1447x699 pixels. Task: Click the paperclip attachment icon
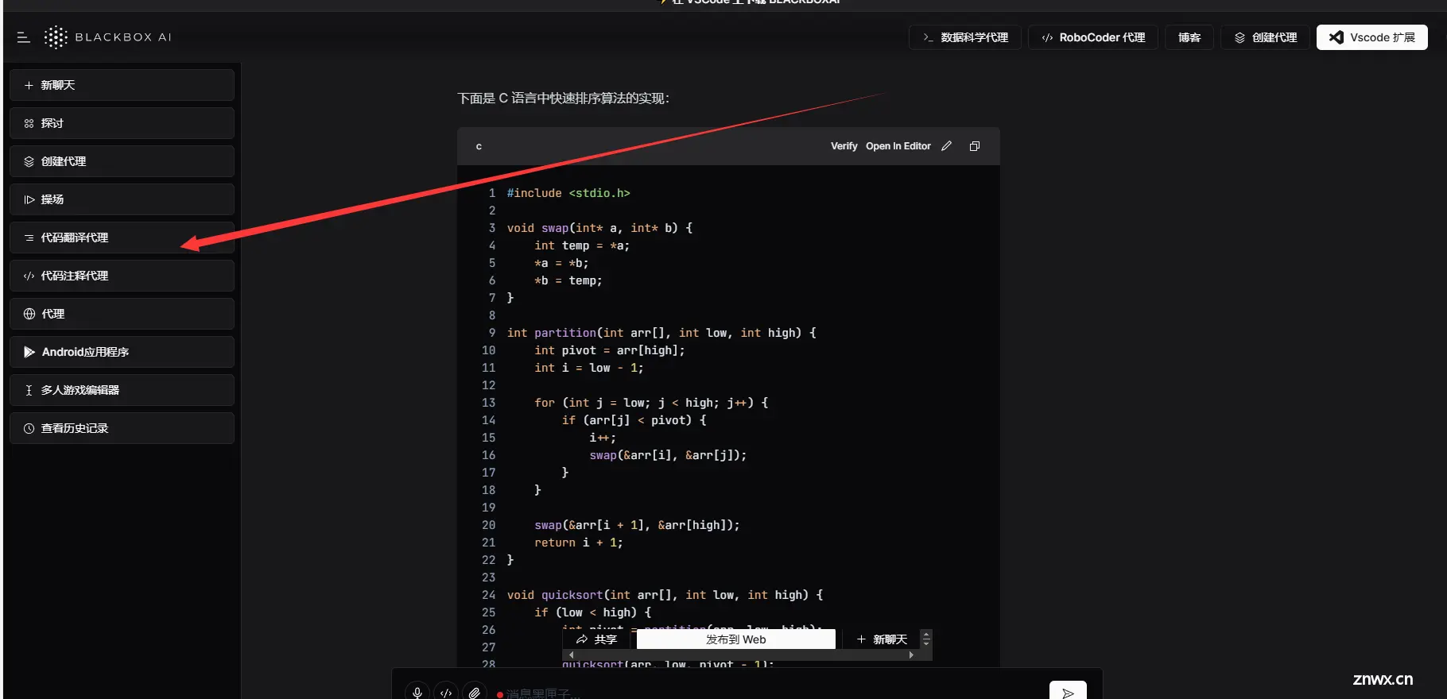(x=475, y=693)
